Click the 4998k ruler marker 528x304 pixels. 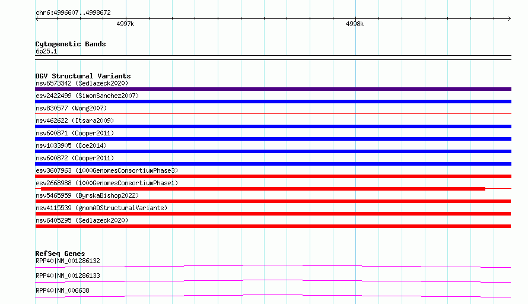[x=355, y=24]
